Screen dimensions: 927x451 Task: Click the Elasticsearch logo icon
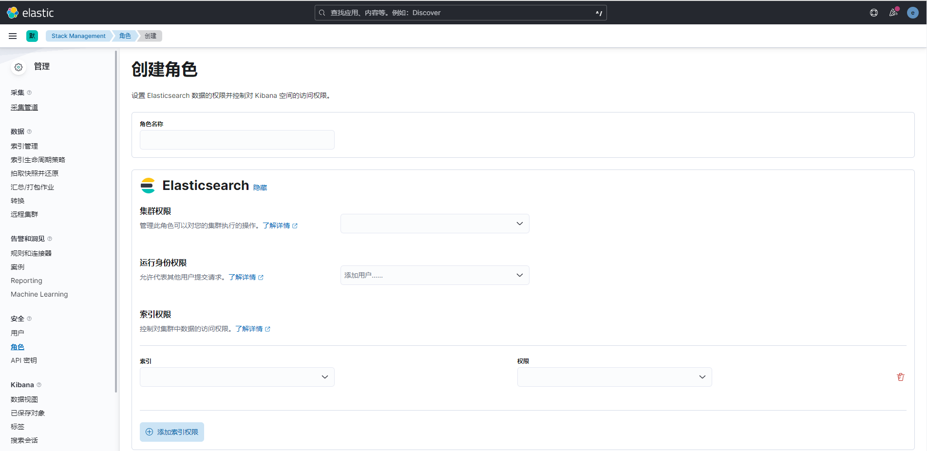[x=148, y=186]
